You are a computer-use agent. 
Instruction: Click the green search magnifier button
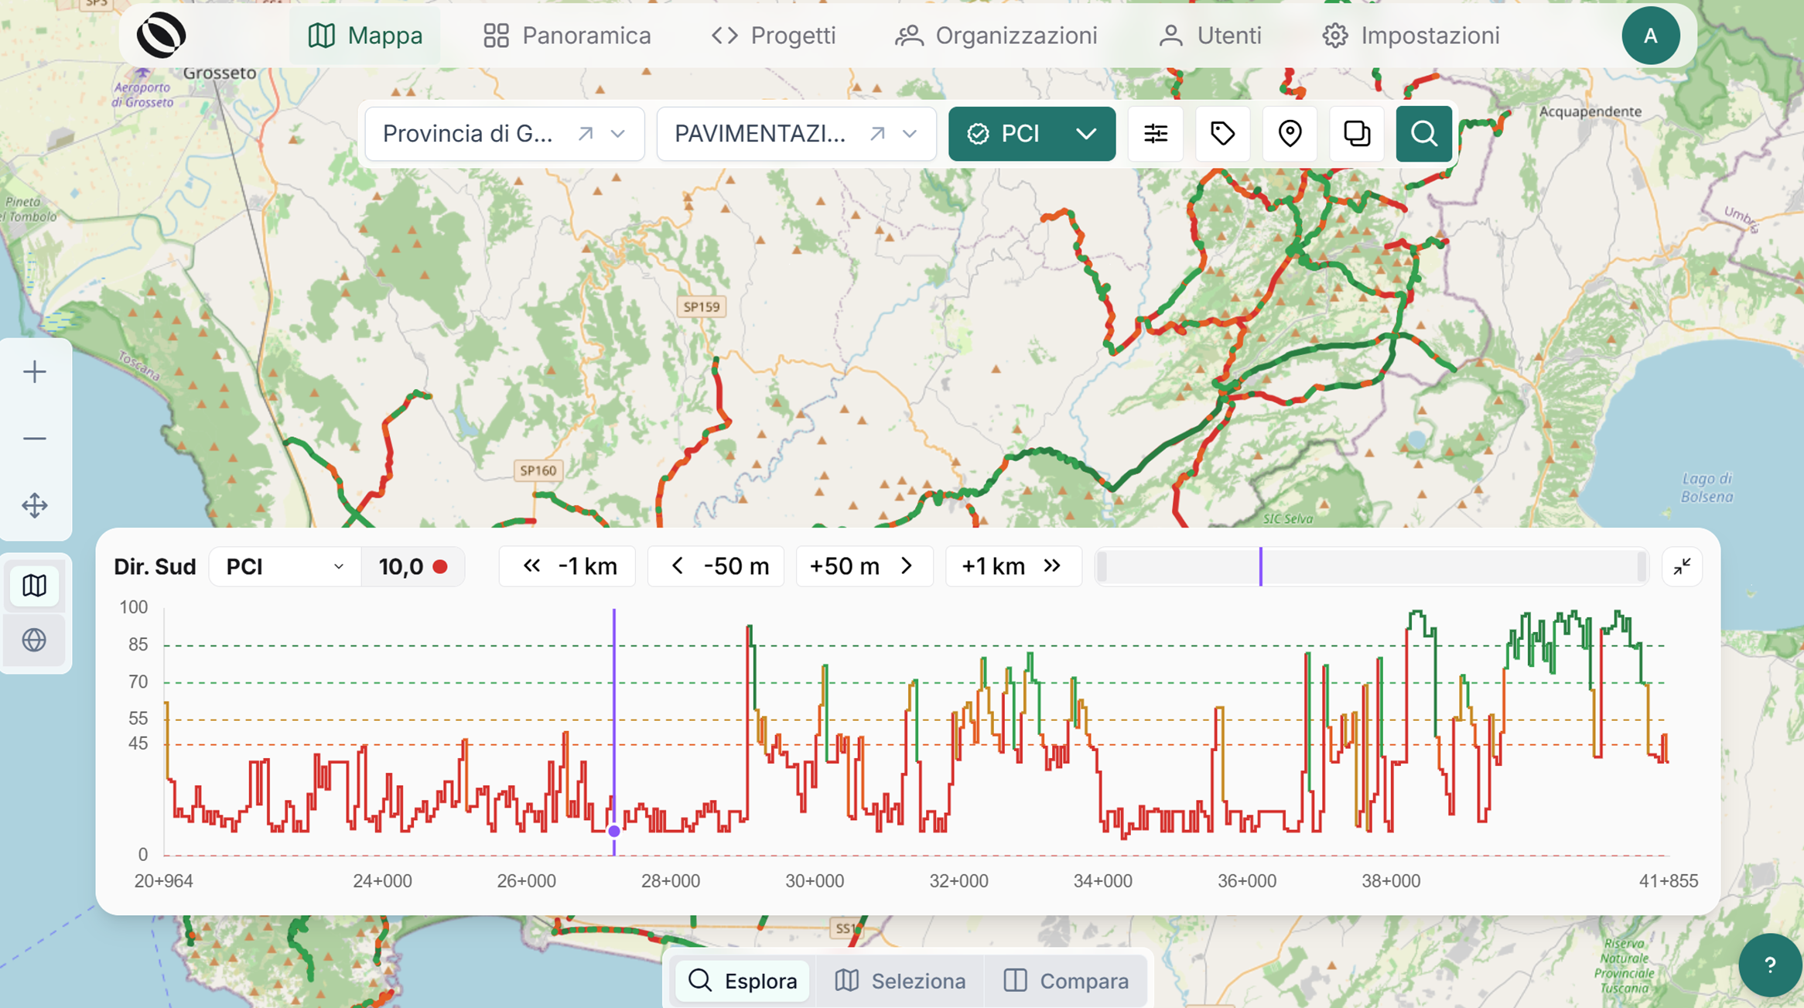click(x=1424, y=134)
